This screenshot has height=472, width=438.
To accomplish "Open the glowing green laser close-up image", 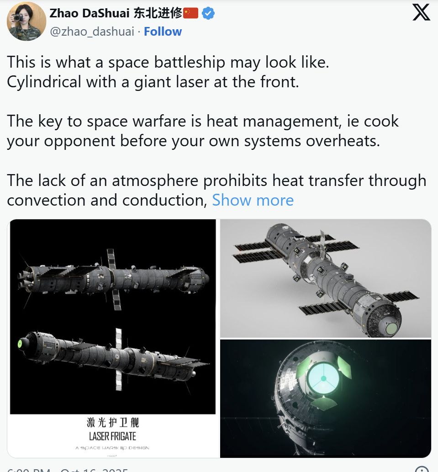I will (326, 398).
